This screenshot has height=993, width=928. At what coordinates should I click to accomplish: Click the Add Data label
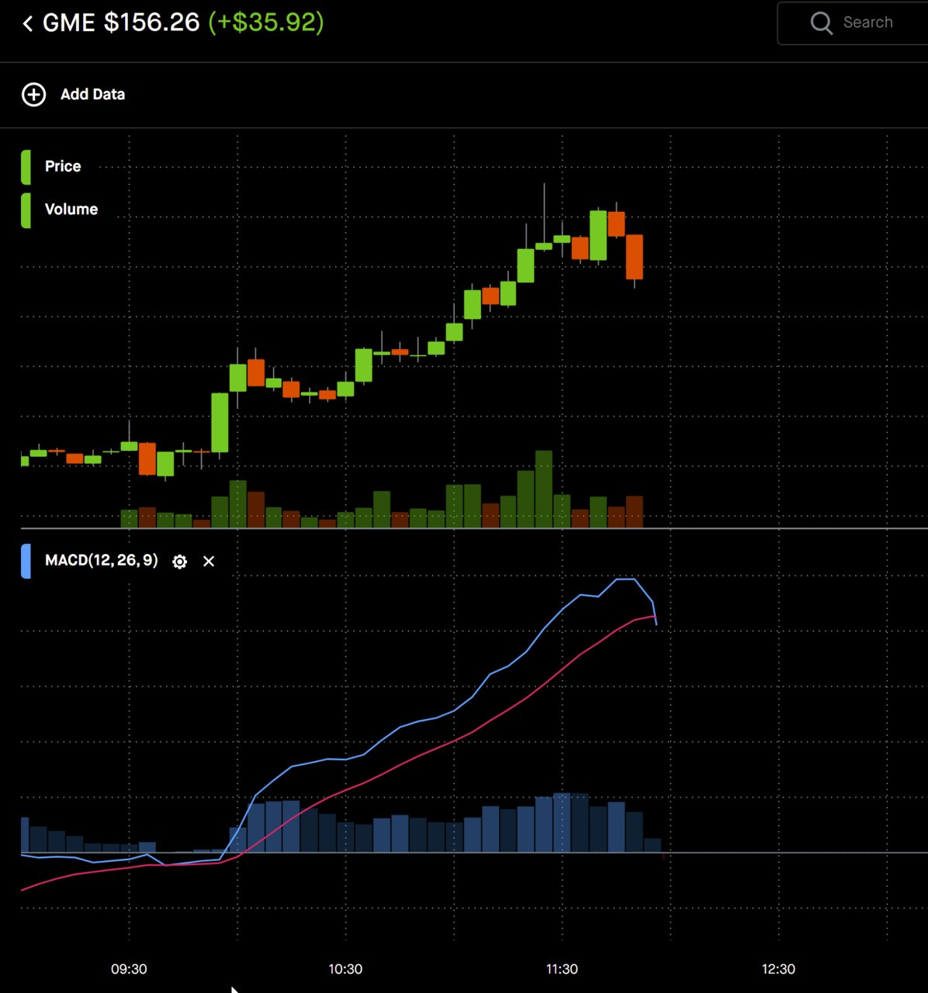[93, 95]
